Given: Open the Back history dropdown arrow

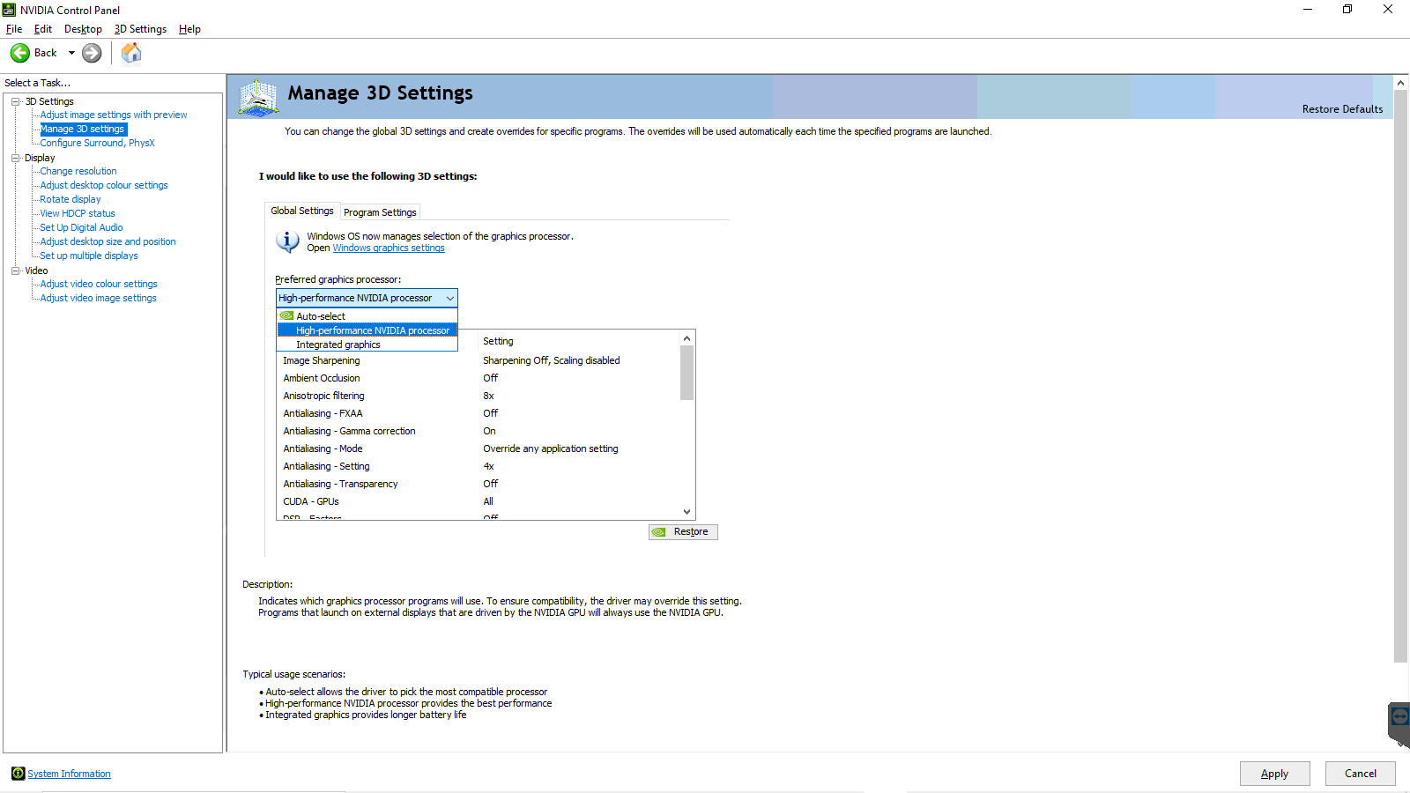Looking at the screenshot, I should [71, 53].
